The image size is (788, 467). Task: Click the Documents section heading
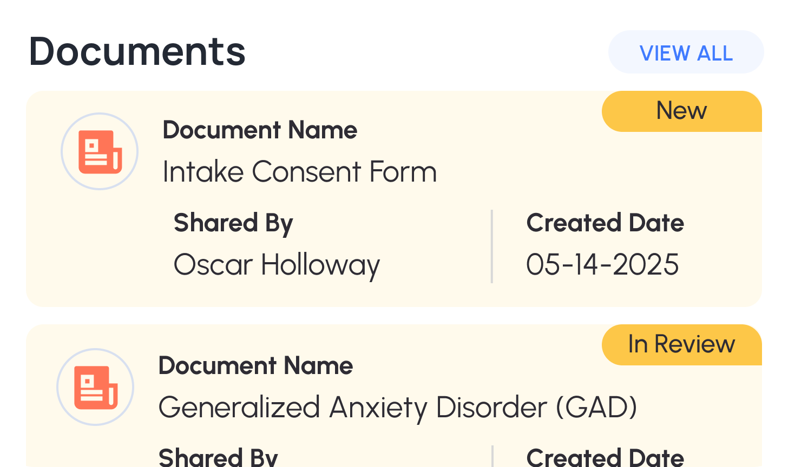point(137,52)
